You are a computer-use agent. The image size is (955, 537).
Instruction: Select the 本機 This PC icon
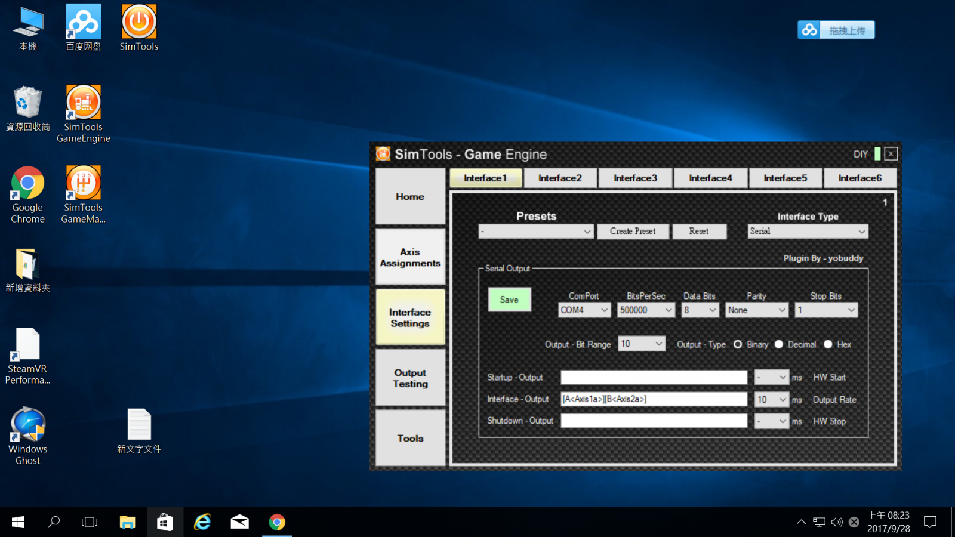(x=28, y=27)
